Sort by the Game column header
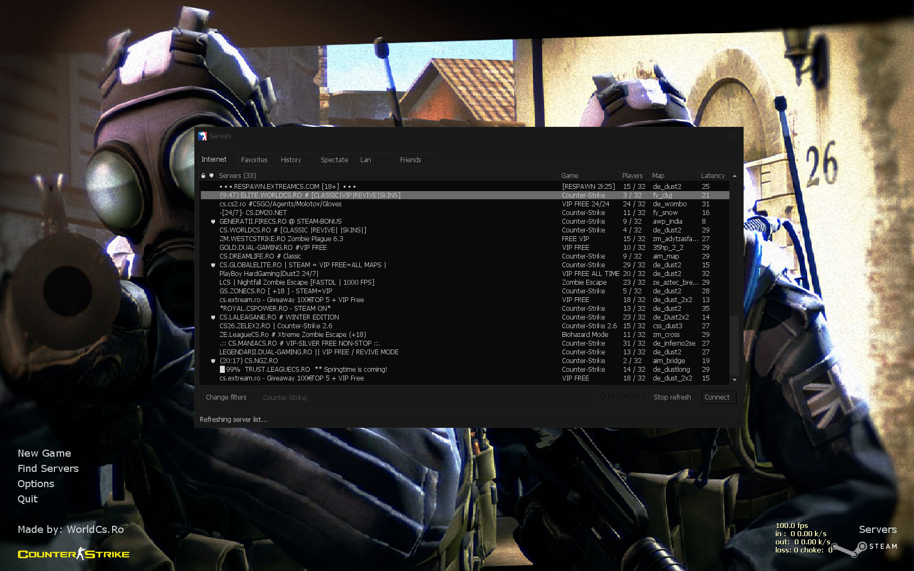The image size is (914, 571). [590, 176]
